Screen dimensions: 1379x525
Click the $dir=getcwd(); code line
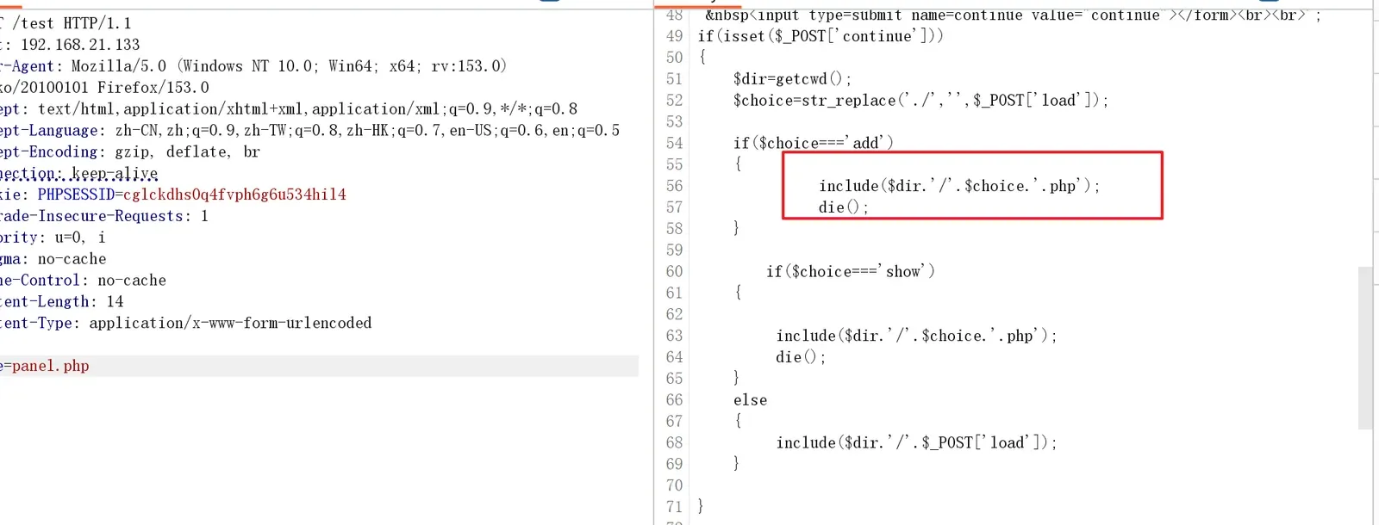[792, 79]
